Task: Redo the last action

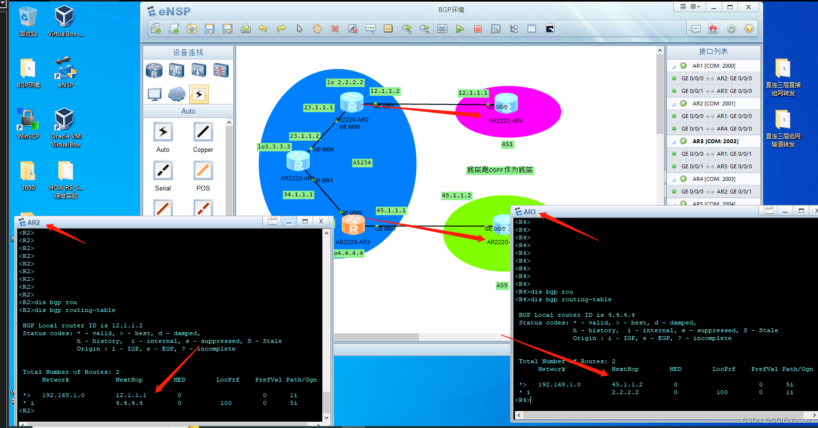Action: pyautogui.click(x=281, y=29)
